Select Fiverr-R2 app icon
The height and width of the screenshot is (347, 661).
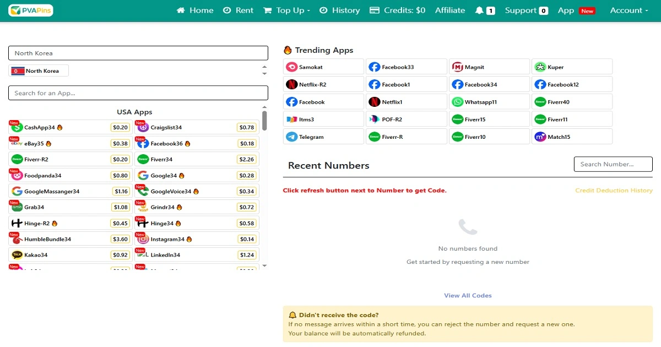click(x=17, y=159)
